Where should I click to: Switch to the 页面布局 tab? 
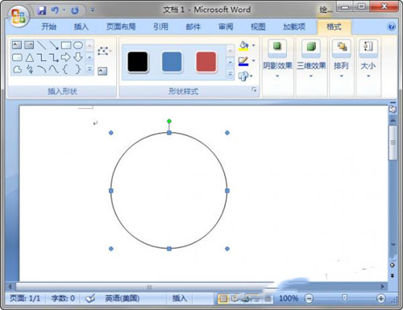[x=121, y=27]
